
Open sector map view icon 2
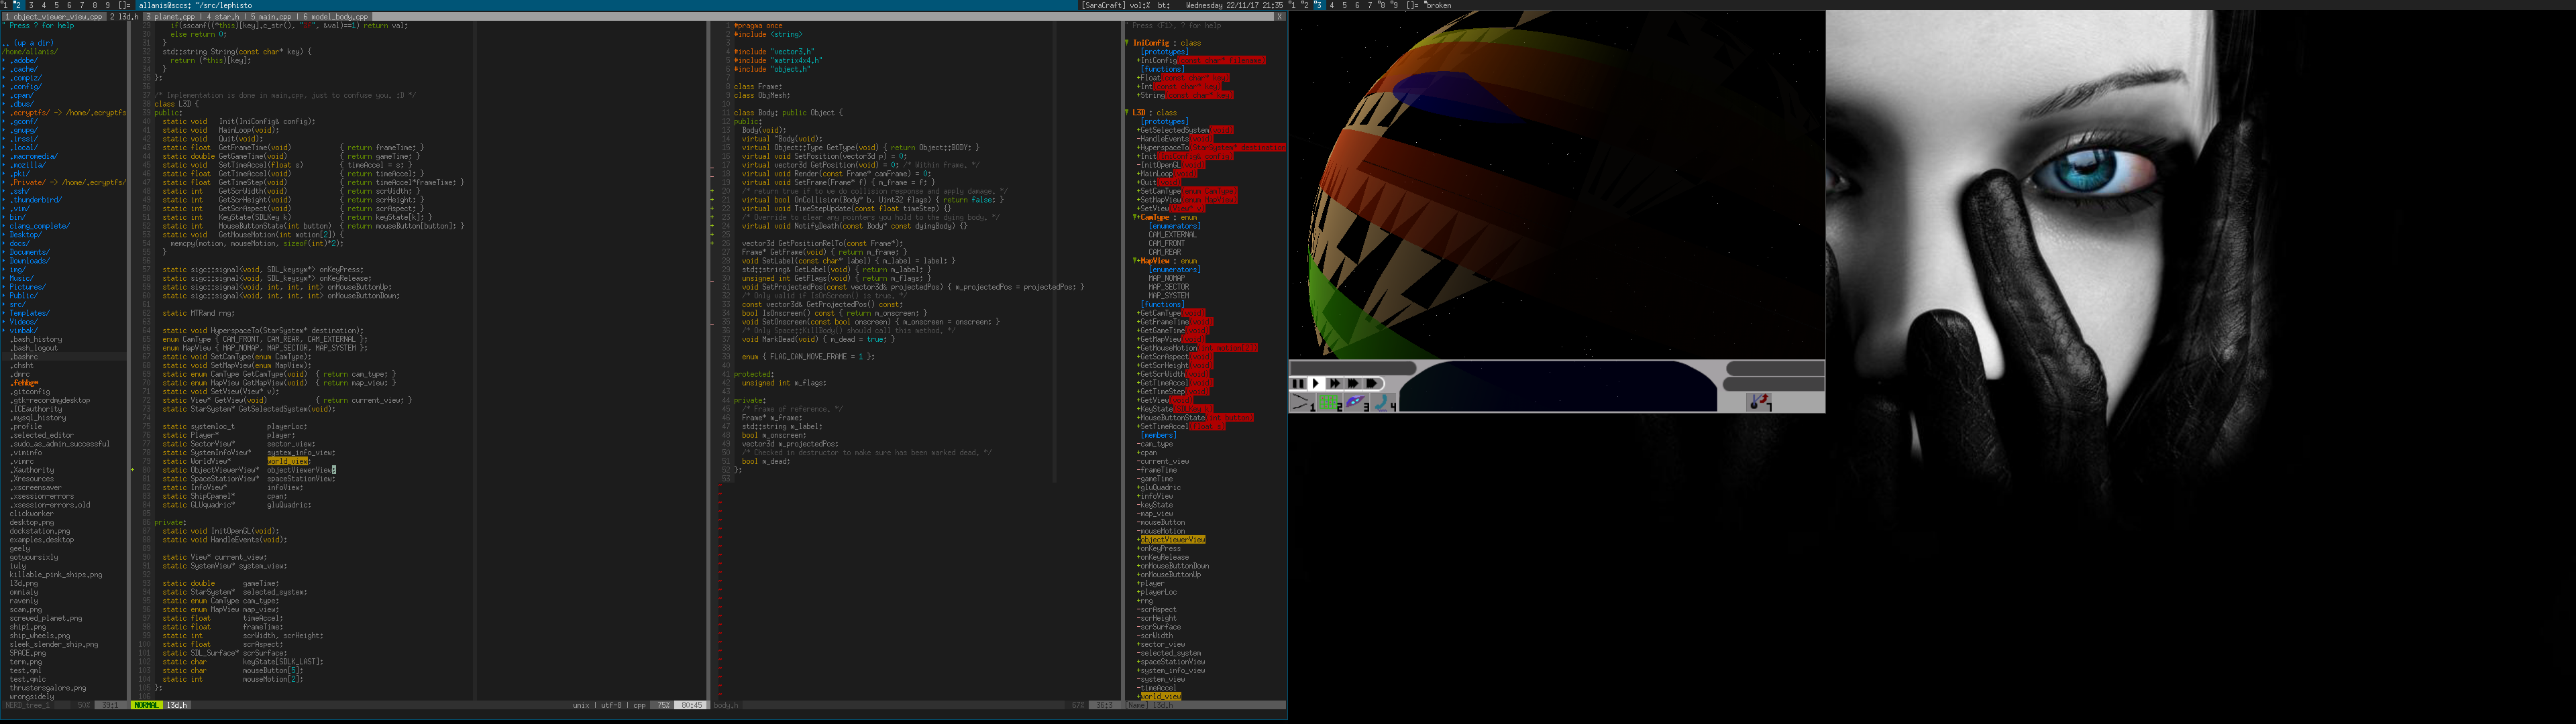[x=1329, y=403]
